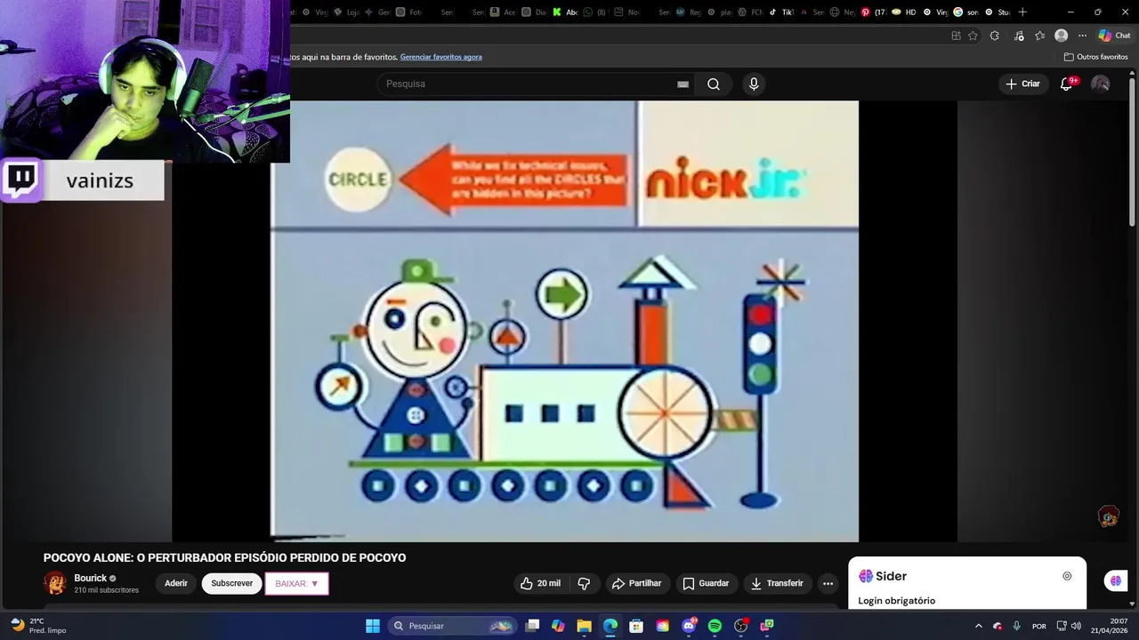This screenshot has height=640, width=1139.
Task: Subscribe to the channel with Subscrever
Action: (x=231, y=583)
